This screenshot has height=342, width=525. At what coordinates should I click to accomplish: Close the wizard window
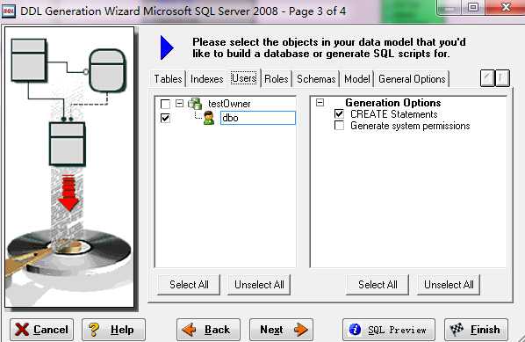point(505,7)
